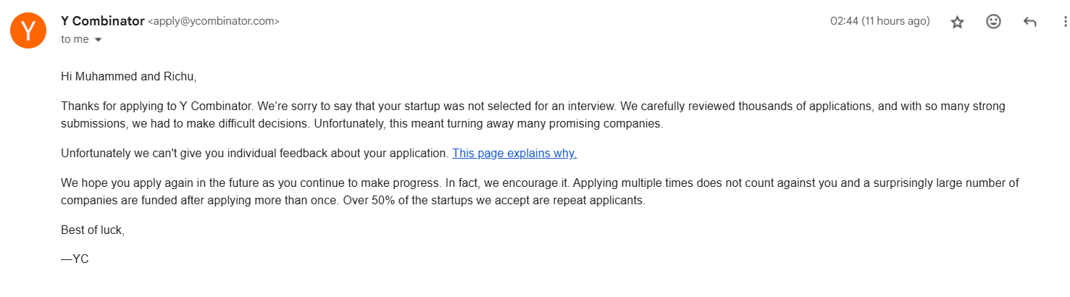Click the "02:44 (11 hours ago)" timestamp

point(879,22)
